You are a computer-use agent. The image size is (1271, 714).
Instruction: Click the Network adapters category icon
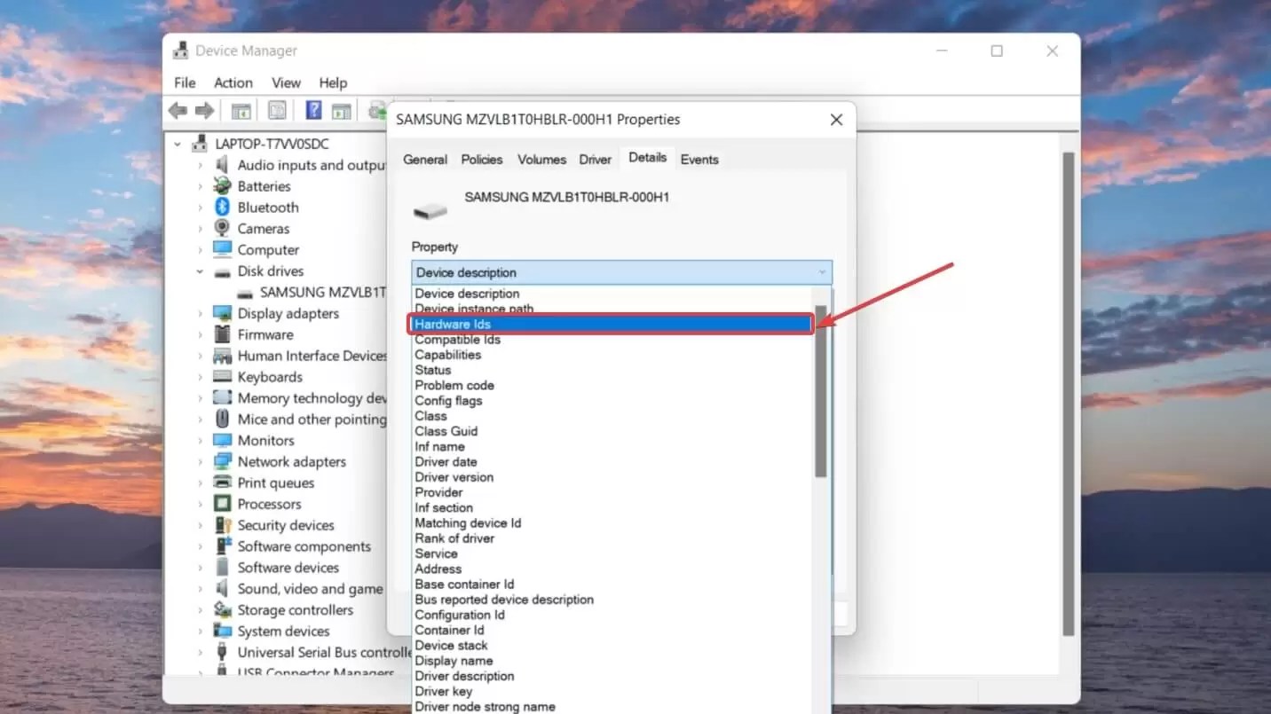click(x=221, y=461)
